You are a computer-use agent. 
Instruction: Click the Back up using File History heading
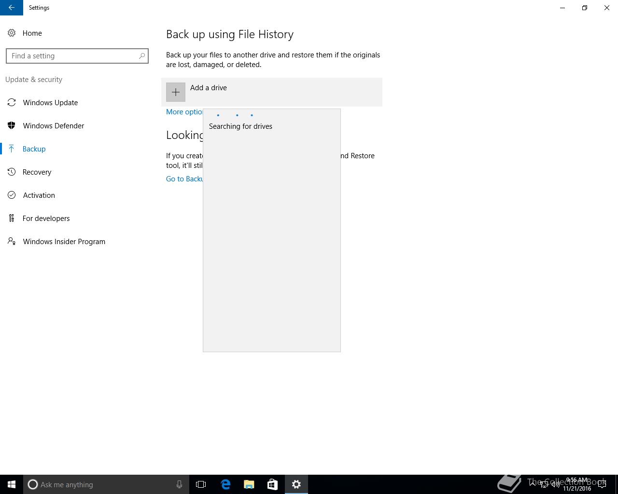coord(230,34)
